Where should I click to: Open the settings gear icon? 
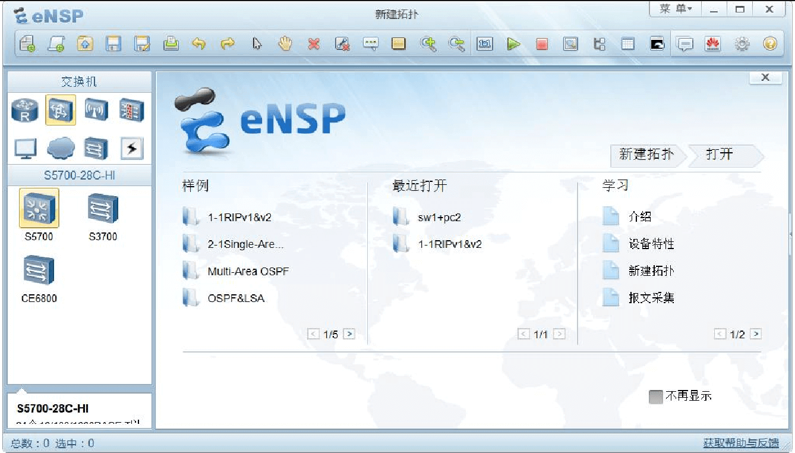click(x=742, y=44)
